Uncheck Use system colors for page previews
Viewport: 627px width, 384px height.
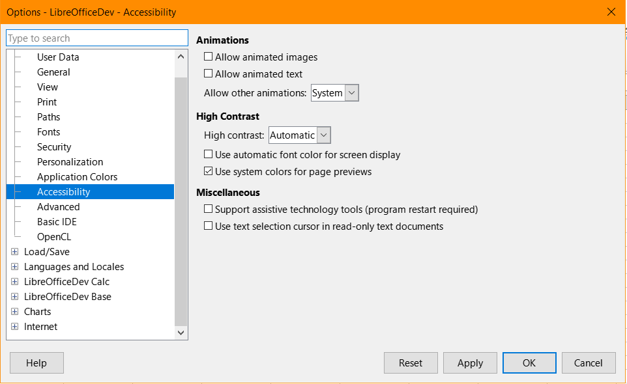pyautogui.click(x=209, y=171)
